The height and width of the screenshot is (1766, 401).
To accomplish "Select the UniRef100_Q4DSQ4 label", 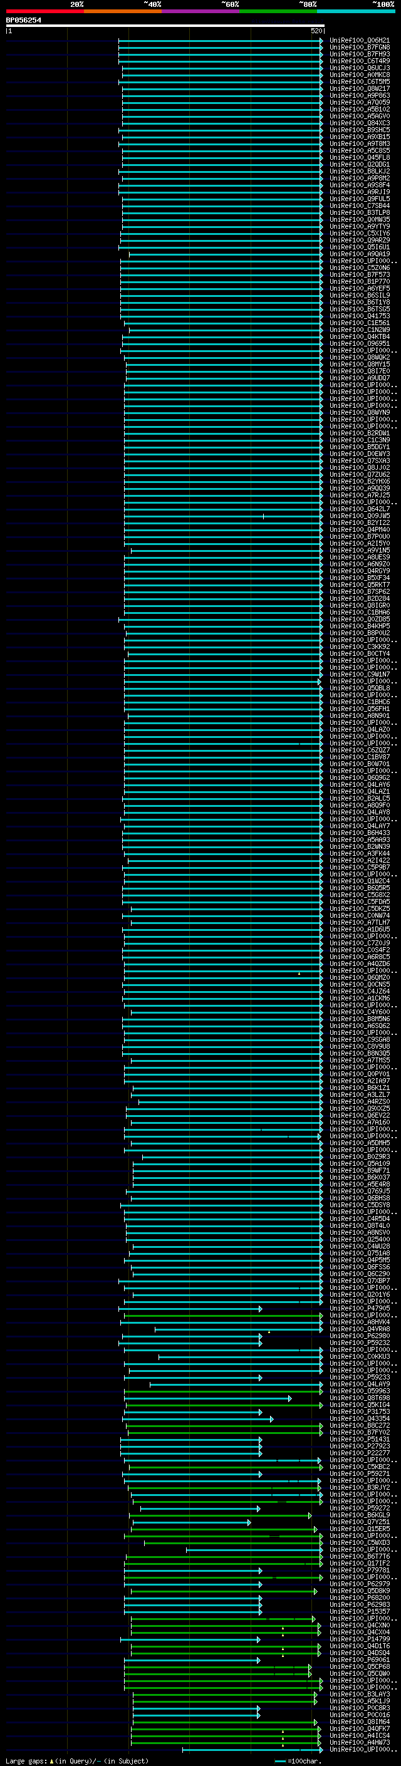I will (x=360, y=1653).
